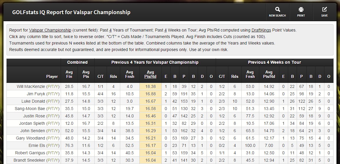The width and height of the screenshot is (340, 164).
Task: Open the Y link for Luke Donald
Action: [56, 101]
